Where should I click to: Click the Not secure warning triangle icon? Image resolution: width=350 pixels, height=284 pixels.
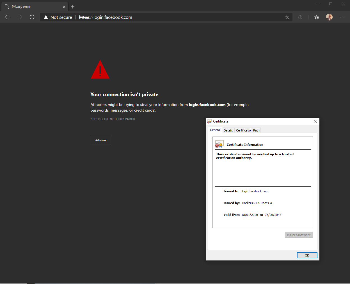coord(46,17)
